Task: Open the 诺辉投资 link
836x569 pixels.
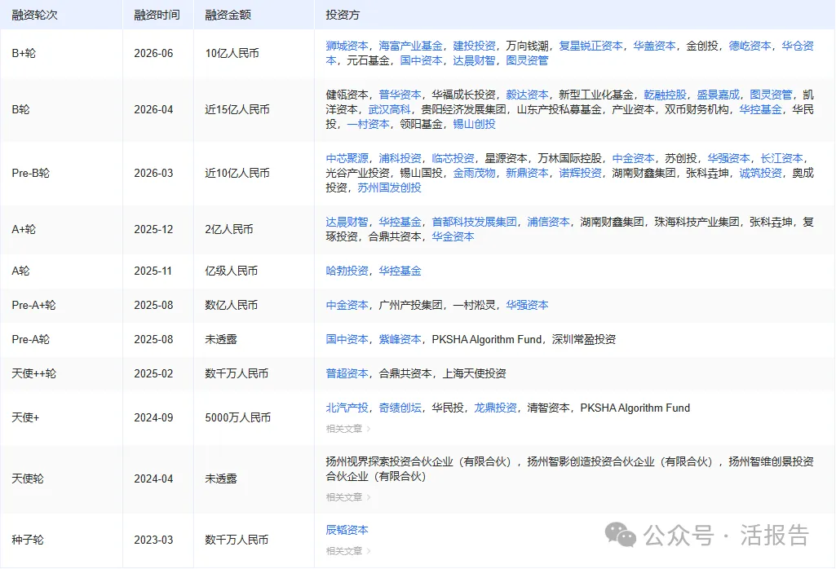Action: coord(580,173)
